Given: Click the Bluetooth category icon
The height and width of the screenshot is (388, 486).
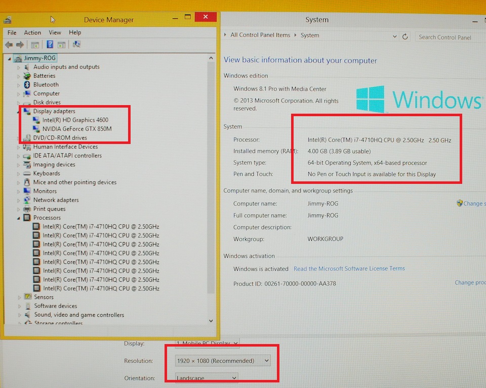Looking at the screenshot, I should click(x=27, y=84).
